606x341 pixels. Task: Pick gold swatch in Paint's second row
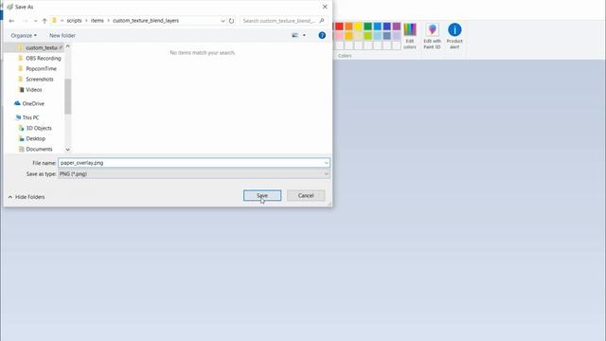(348, 36)
